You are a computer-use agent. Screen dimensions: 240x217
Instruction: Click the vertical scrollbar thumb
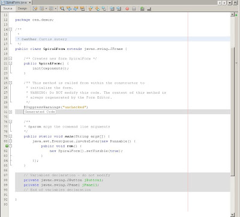point(232,112)
